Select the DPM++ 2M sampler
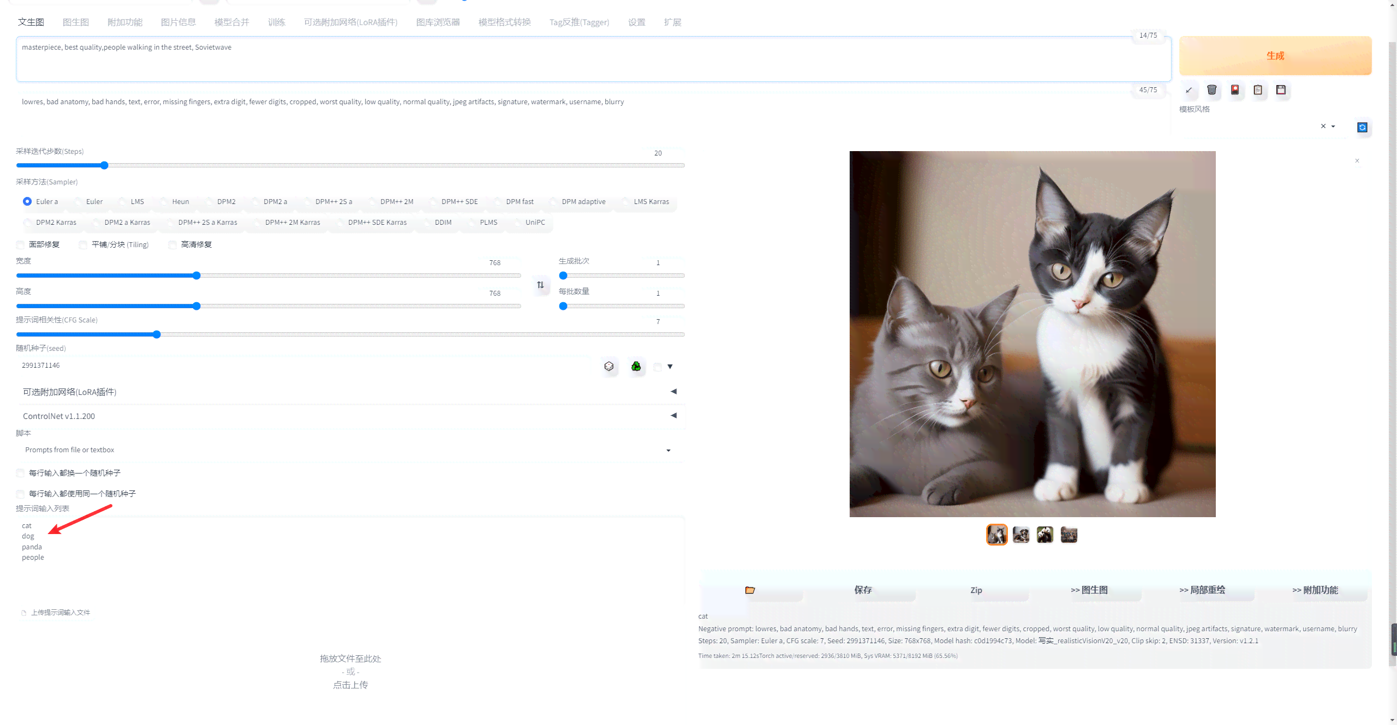The image size is (1397, 725). tap(391, 201)
